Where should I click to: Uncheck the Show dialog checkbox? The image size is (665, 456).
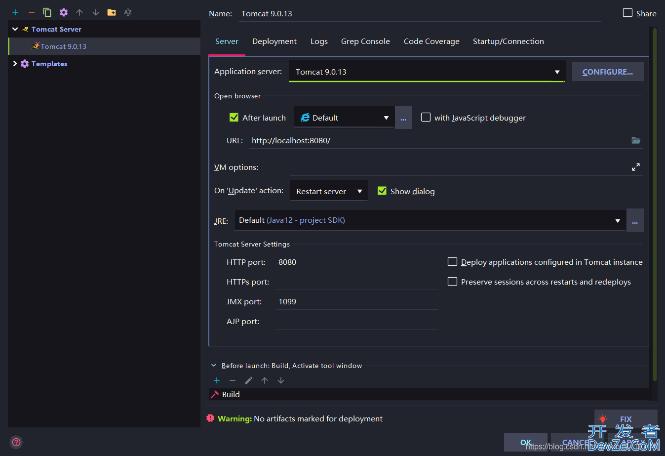[x=382, y=191]
